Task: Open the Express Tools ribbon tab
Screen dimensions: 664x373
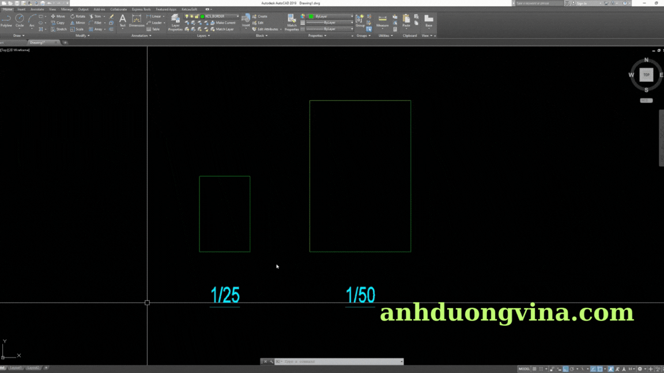Action: (141, 9)
